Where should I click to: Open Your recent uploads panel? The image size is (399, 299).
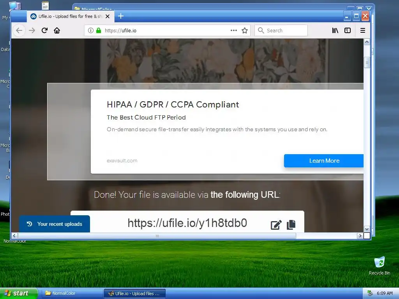(x=55, y=224)
